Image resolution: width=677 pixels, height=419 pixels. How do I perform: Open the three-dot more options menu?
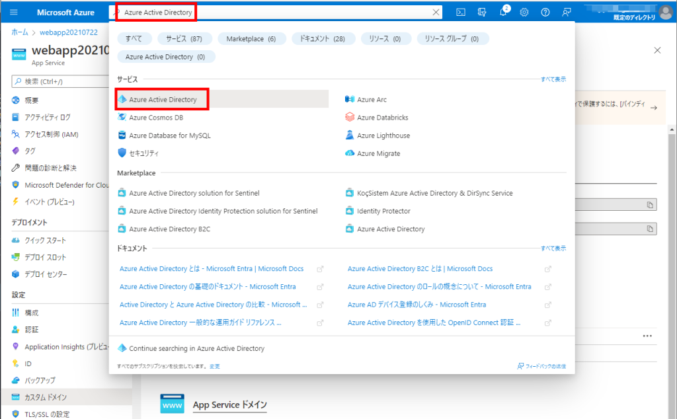(647, 336)
